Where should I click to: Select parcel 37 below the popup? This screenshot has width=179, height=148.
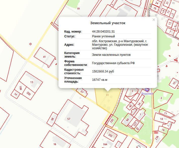82,91
